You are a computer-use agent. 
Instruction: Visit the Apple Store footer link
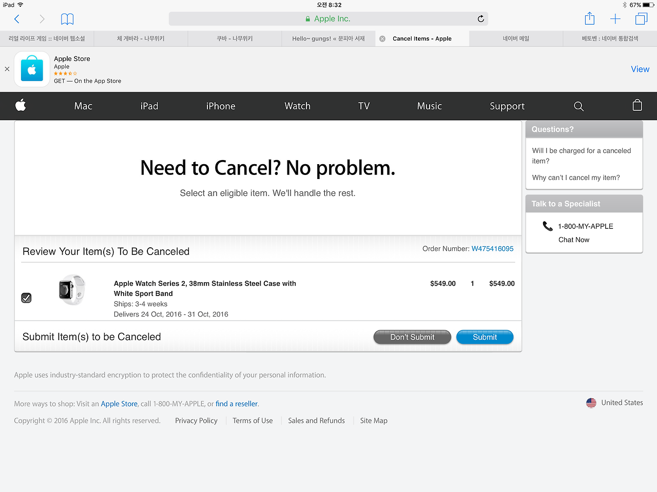click(119, 404)
